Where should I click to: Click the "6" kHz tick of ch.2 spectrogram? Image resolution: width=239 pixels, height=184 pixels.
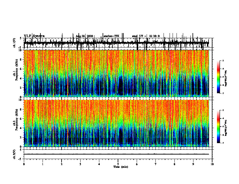tap(21, 119)
